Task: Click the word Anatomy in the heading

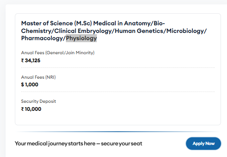Action: [x=137, y=23]
